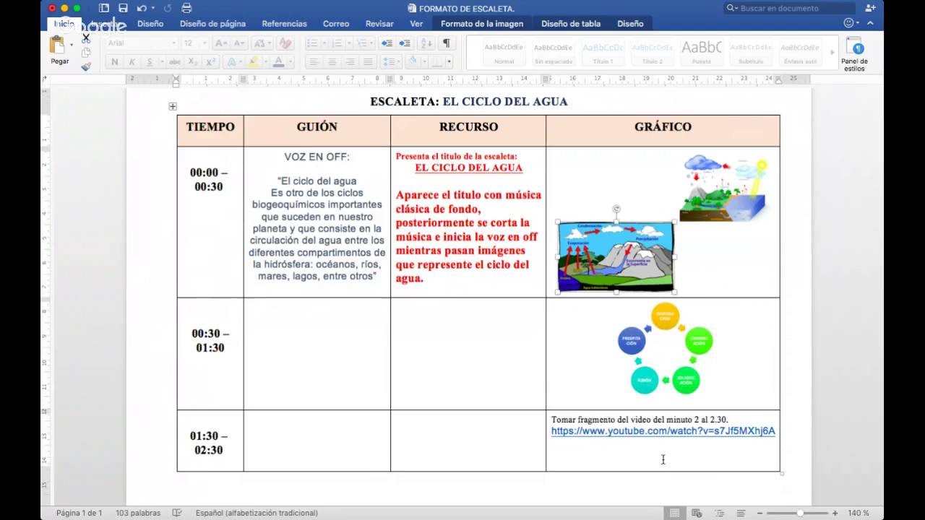Click the Undo arrow icon

(141, 8)
